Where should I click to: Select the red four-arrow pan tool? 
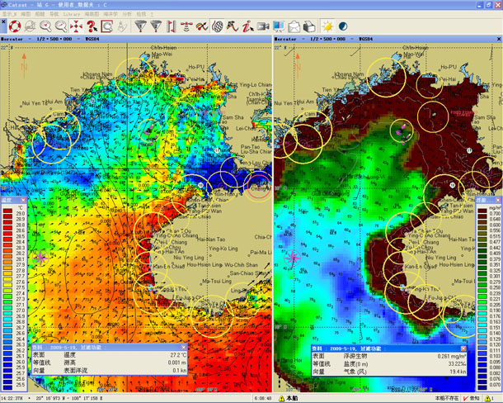coord(76,26)
